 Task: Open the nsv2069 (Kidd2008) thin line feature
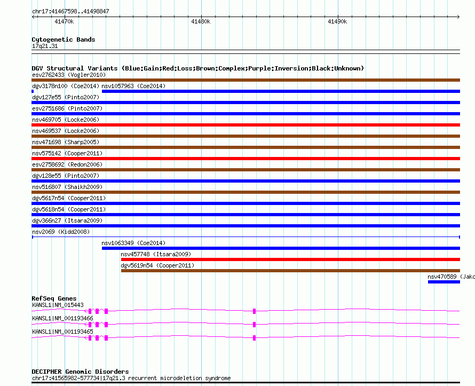pos(246,237)
